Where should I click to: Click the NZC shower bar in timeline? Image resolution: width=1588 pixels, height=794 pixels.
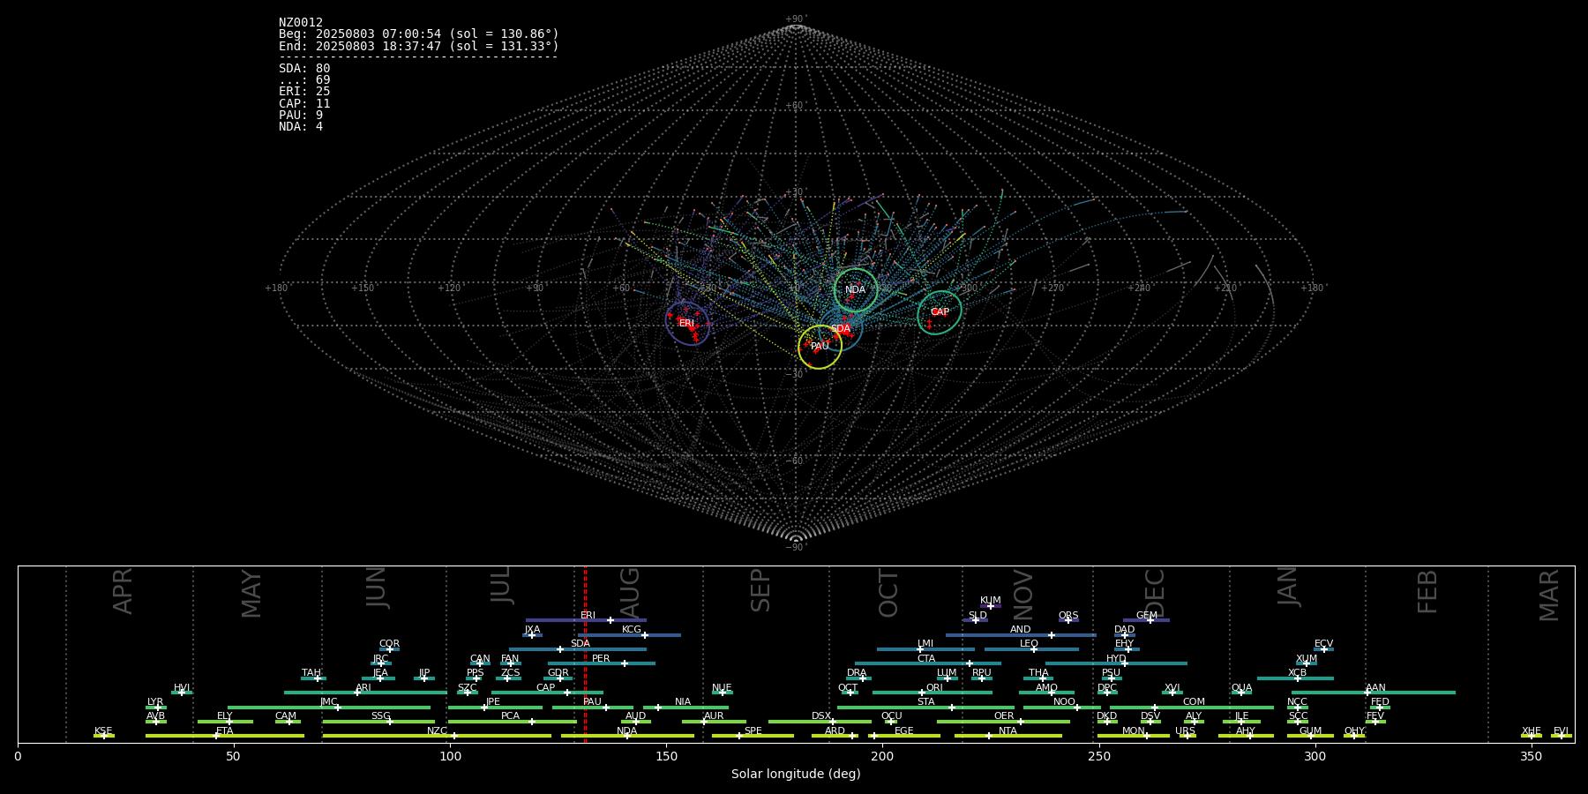437,736
